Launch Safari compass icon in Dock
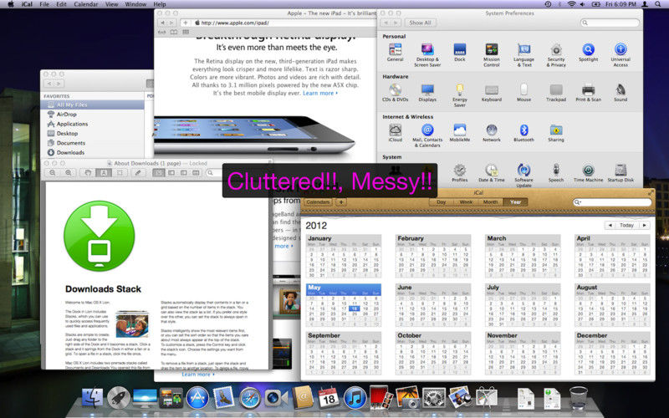Image resolution: width=669 pixels, height=418 pixels. (x=249, y=399)
